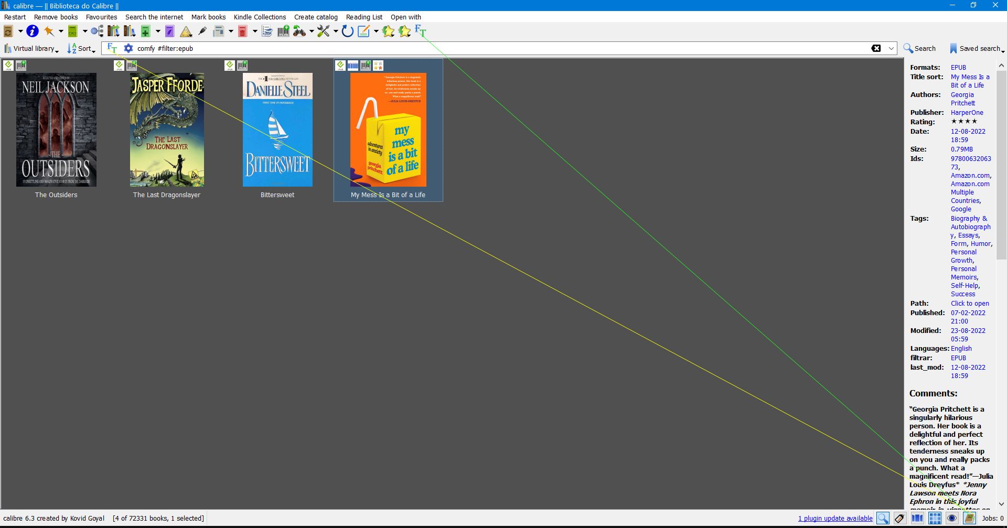Image resolution: width=1007 pixels, height=528 pixels.
Task: Open dropdown arrow beside add book icon
Action: click(158, 31)
